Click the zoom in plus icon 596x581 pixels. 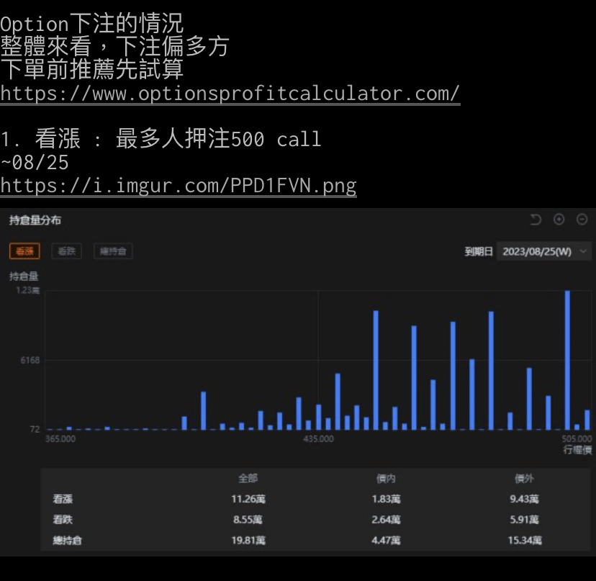(x=559, y=220)
